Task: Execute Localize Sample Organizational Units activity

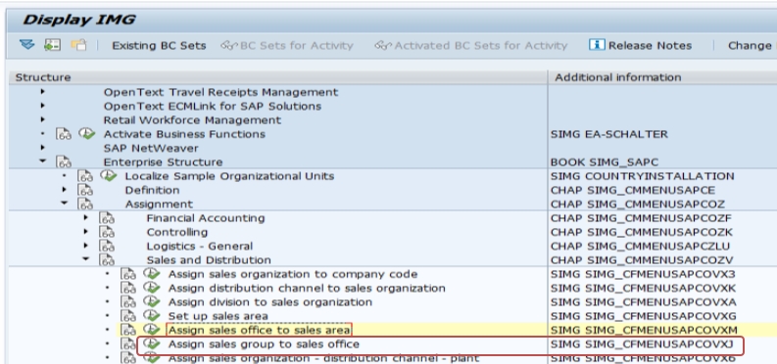Action: [x=108, y=175]
